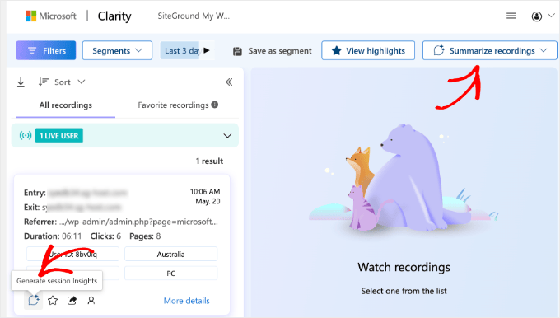The image size is (560, 318).
Task: Open the account avatar menu
Action: 536,16
